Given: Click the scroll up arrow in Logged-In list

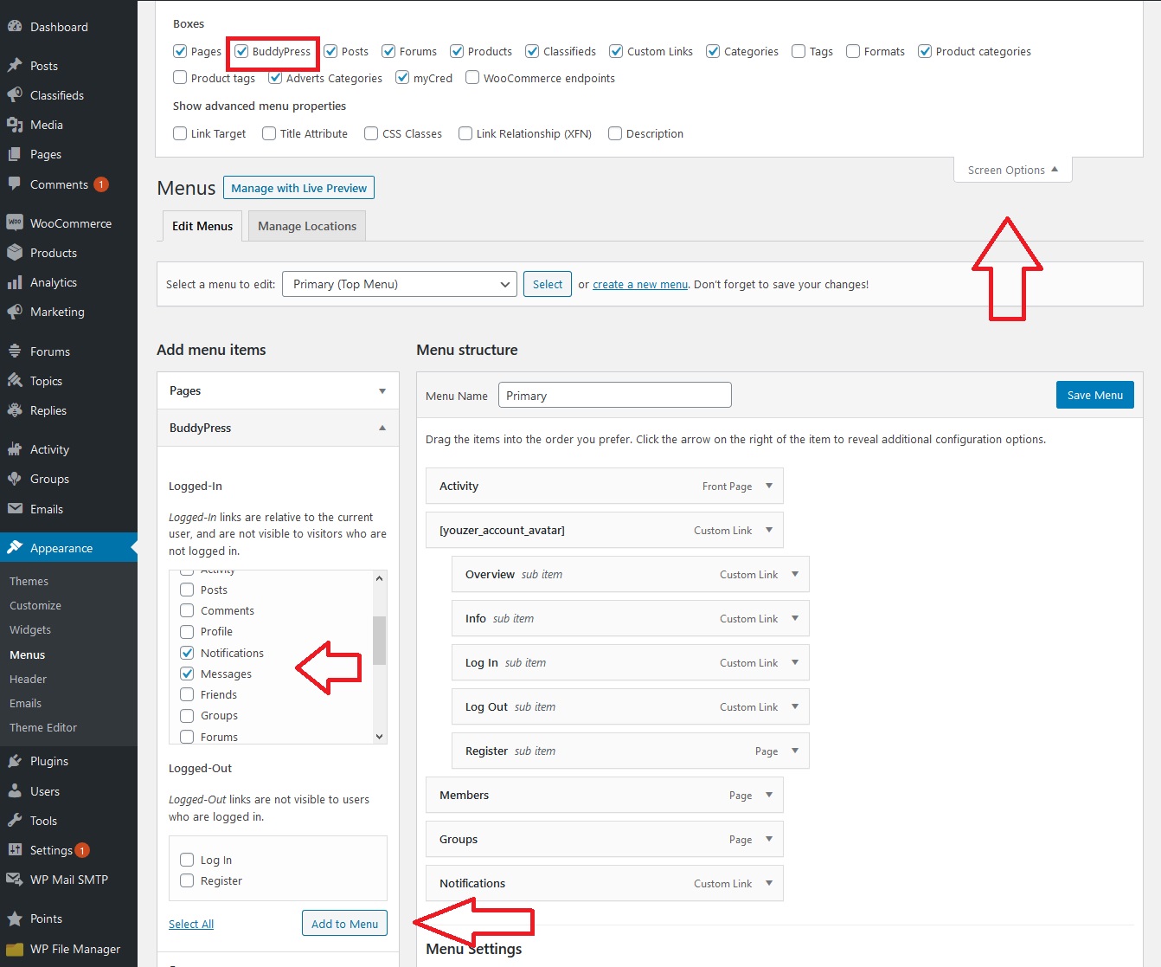Looking at the screenshot, I should pyautogui.click(x=379, y=577).
